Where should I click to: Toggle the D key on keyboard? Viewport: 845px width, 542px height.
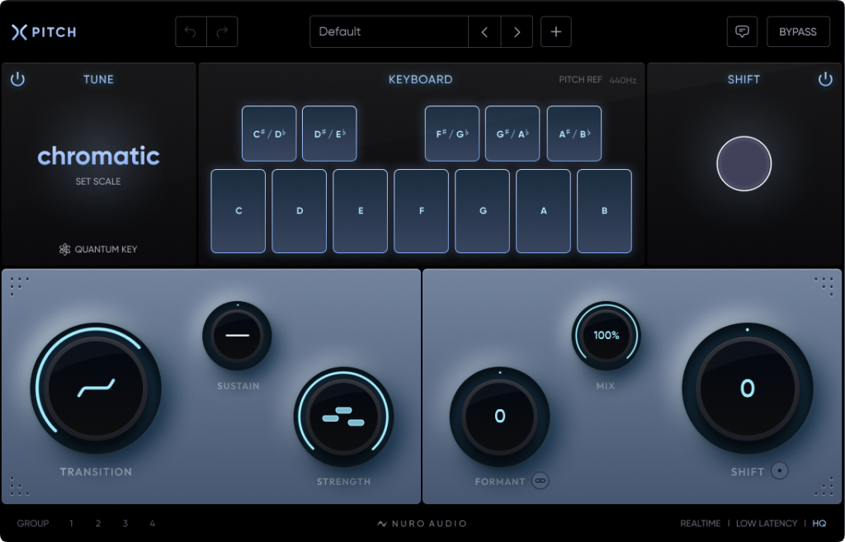coord(299,210)
